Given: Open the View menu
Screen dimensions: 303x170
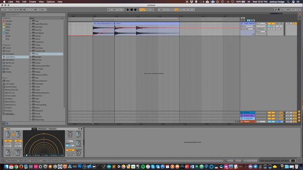Looking at the screenshot, I should click(x=41, y=2).
